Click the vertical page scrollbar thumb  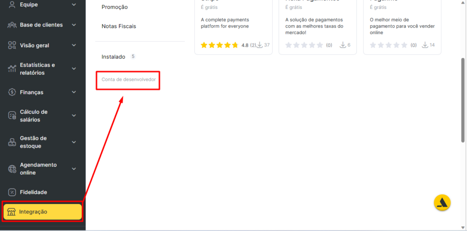pos(463,100)
